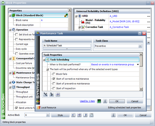Image resolution: width=155 pixels, height=126 pixels.
Task: Click the Throughput section icon
Action: [14, 87]
